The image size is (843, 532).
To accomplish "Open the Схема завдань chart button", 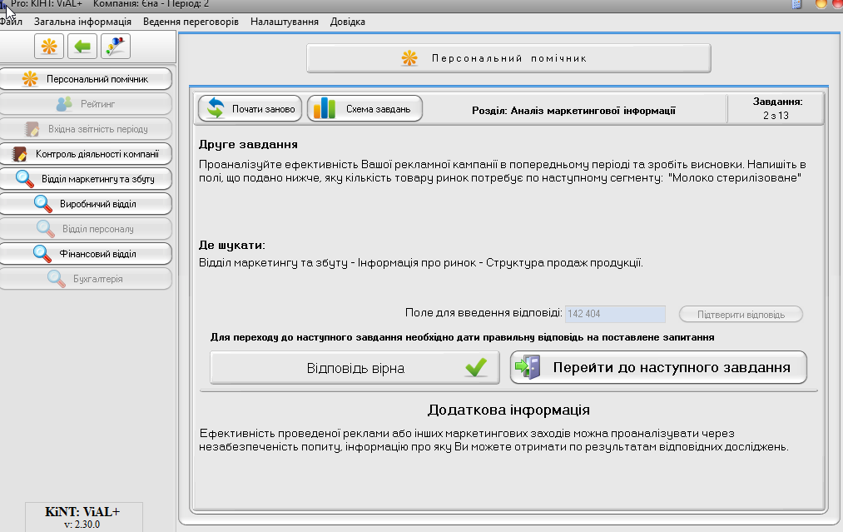I will pos(364,109).
